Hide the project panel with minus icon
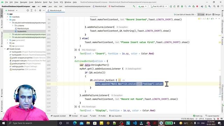The image size is (224, 126). point(44,10)
